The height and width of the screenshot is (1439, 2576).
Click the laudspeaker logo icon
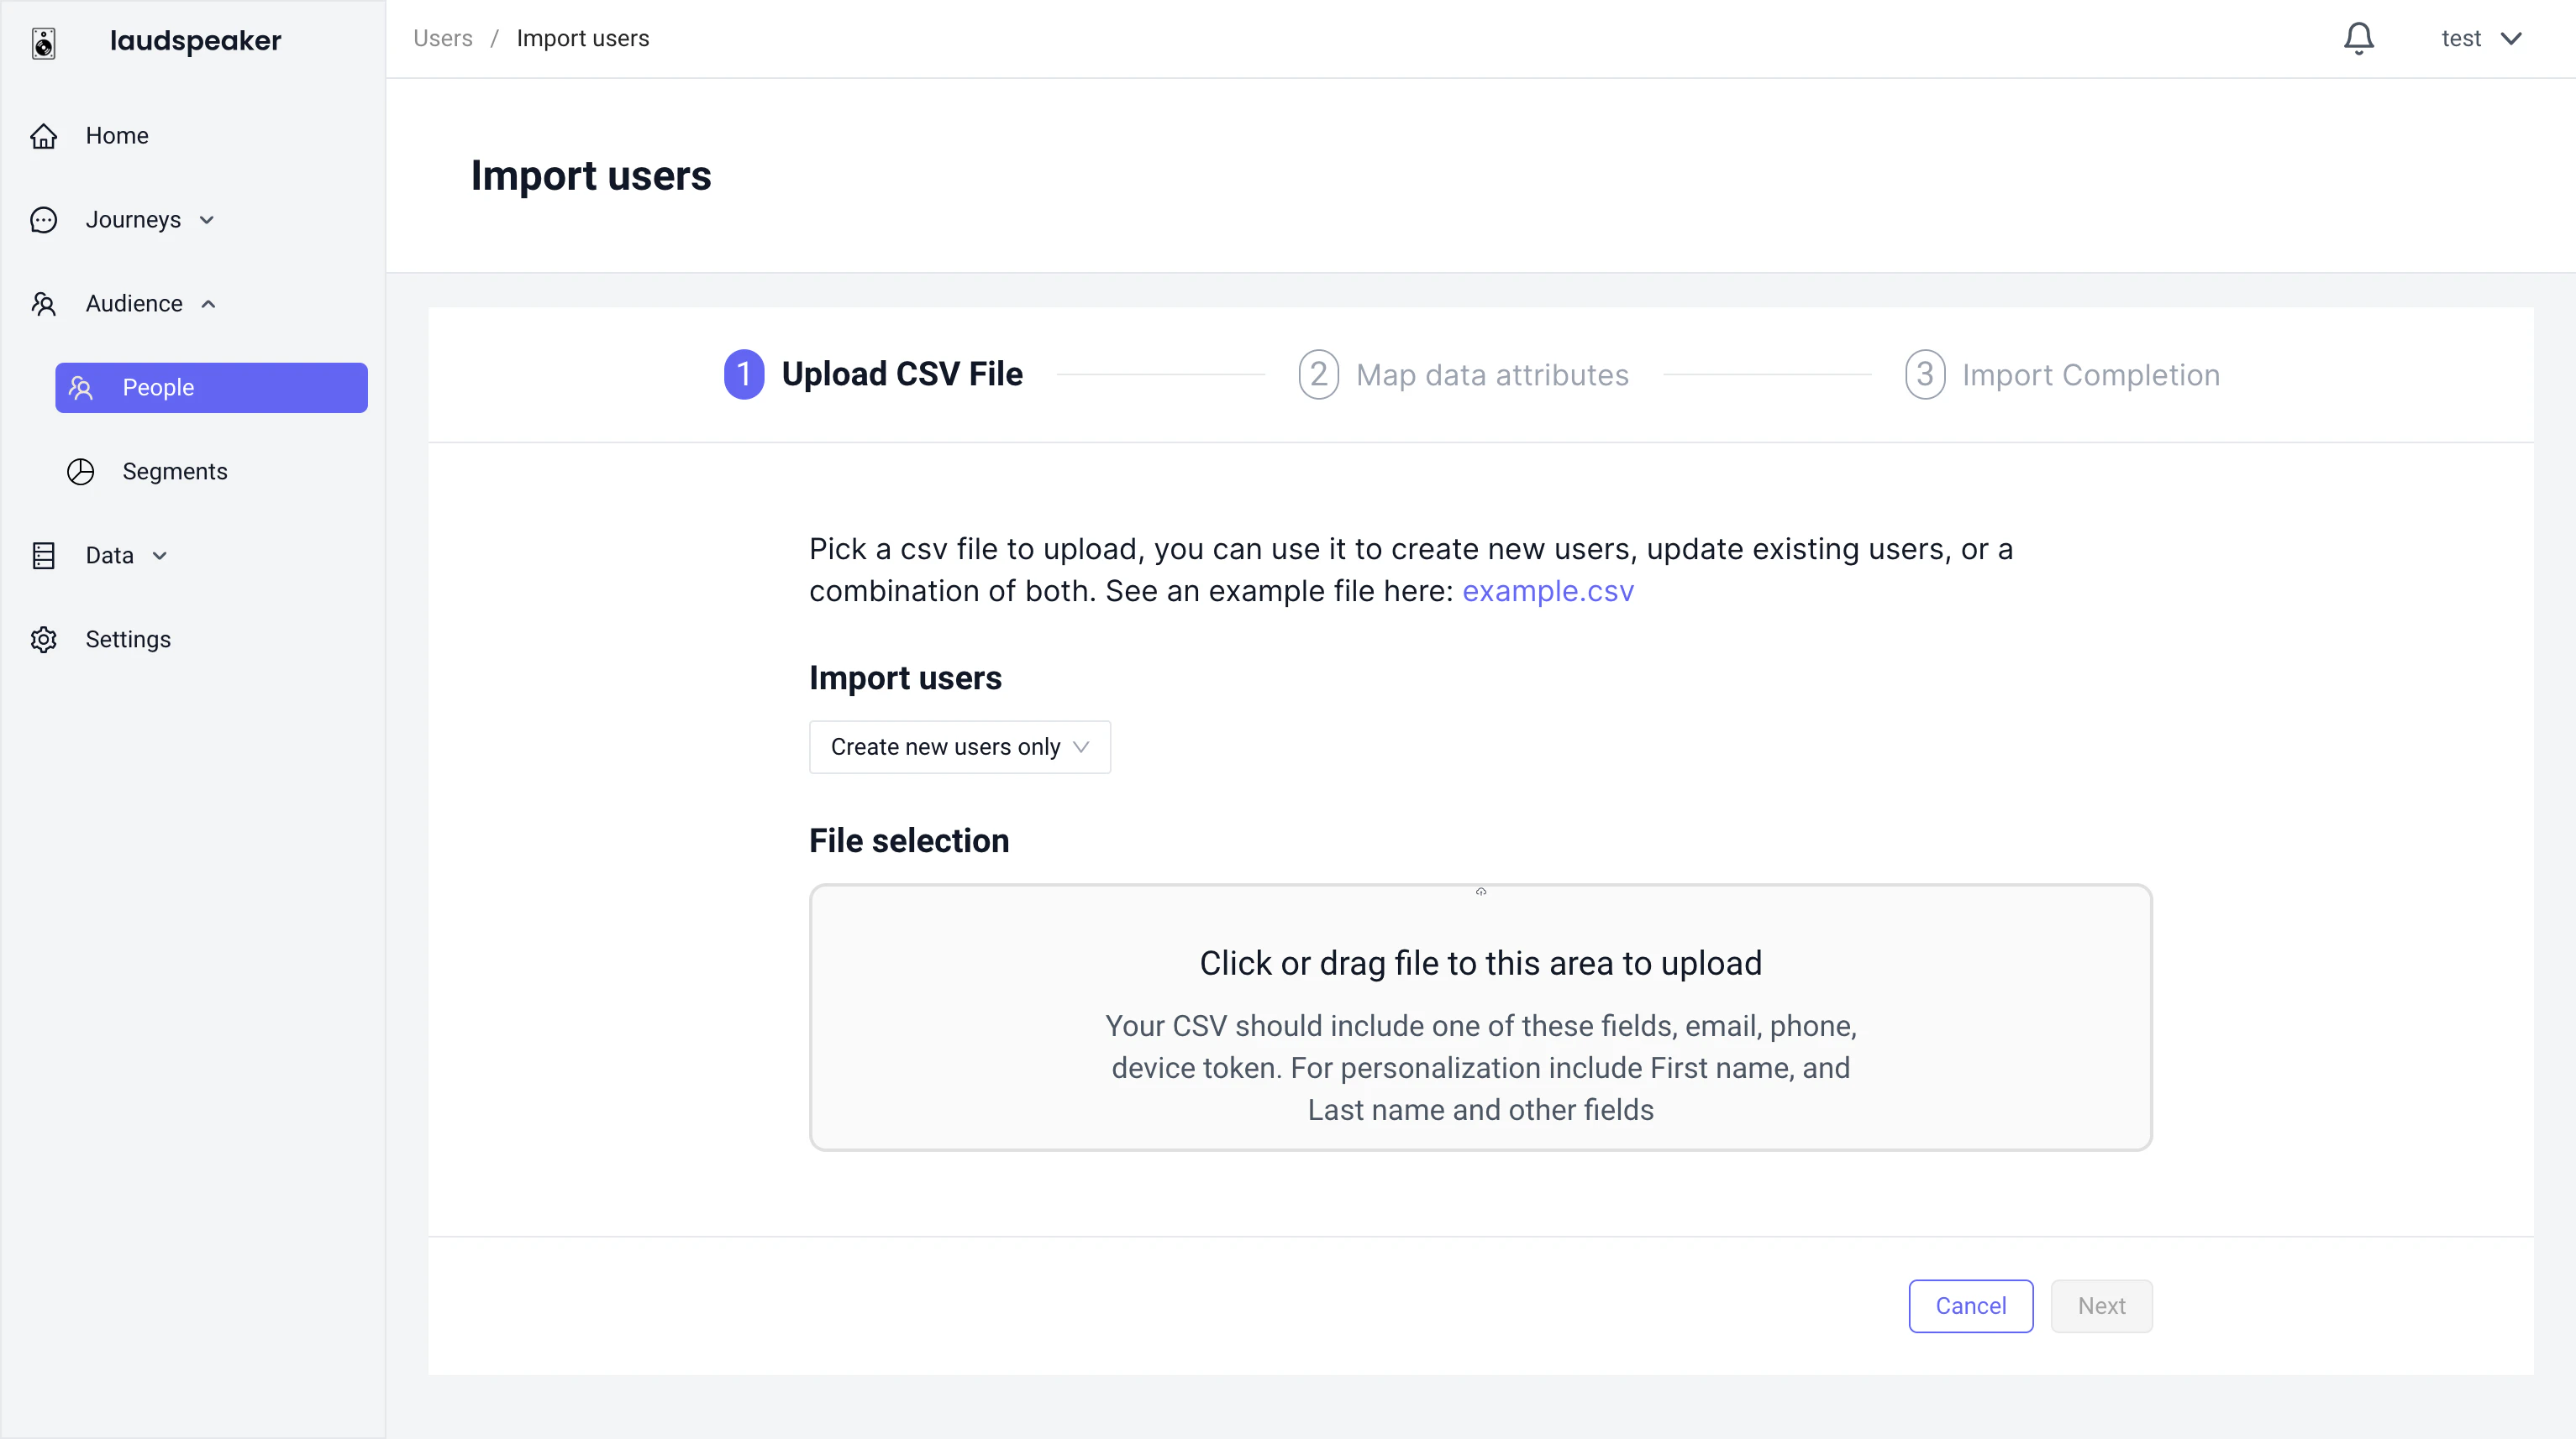pyautogui.click(x=43, y=43)
